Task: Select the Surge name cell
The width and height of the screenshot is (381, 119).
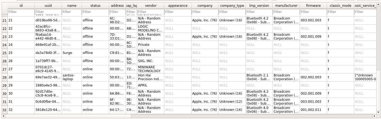Action: pos(72,53)
